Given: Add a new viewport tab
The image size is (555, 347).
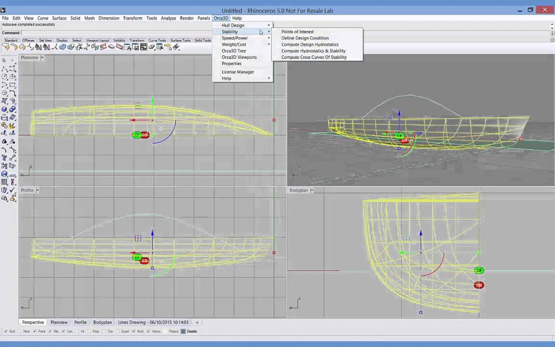Looking at the screenshot, I should pyautogui.click(x=197, y=323).
